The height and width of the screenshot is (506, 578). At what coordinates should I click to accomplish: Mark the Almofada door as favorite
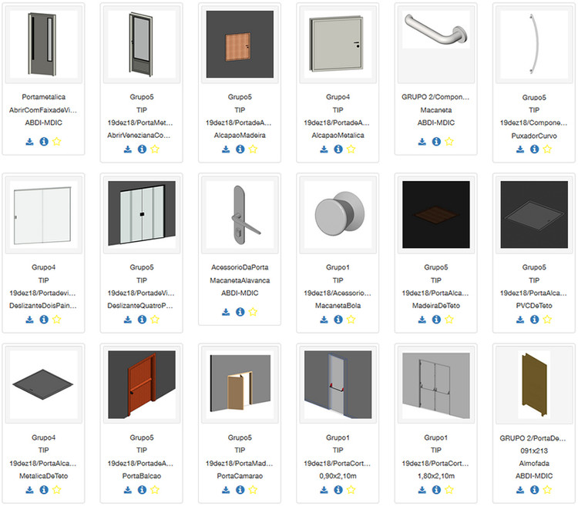(x=547, y=490)
